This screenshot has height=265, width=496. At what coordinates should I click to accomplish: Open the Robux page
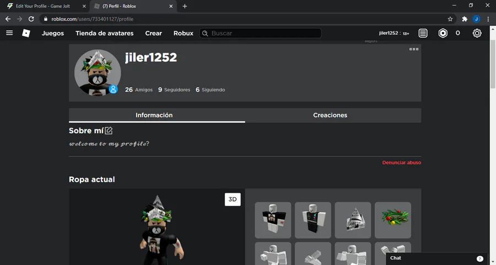183,33
